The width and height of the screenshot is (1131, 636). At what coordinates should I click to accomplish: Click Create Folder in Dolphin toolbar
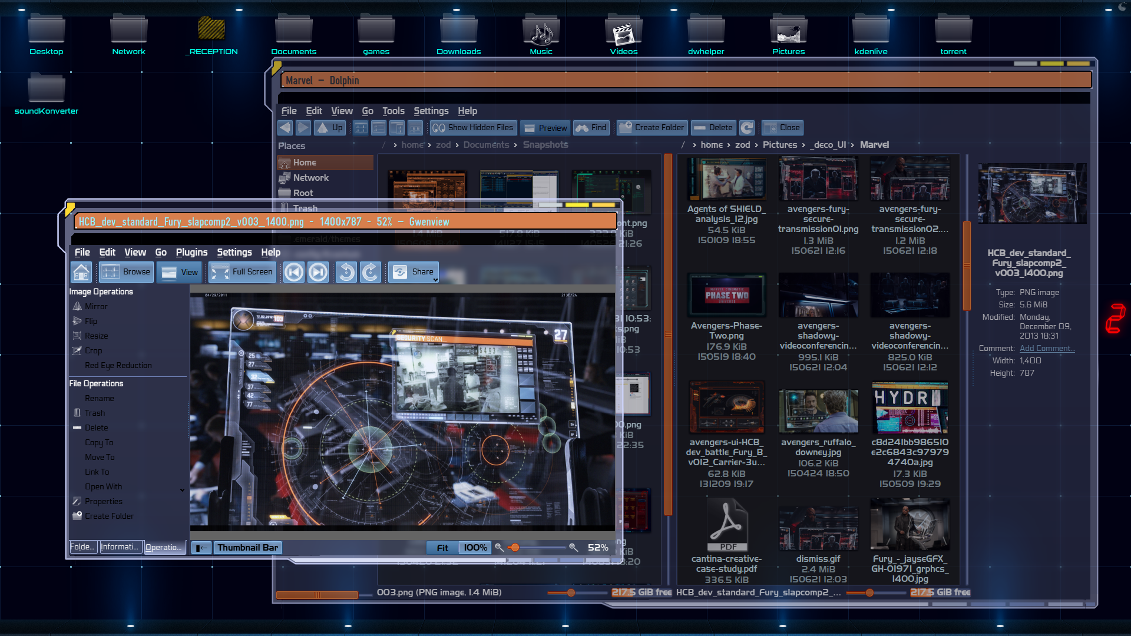tap(652, 128)
